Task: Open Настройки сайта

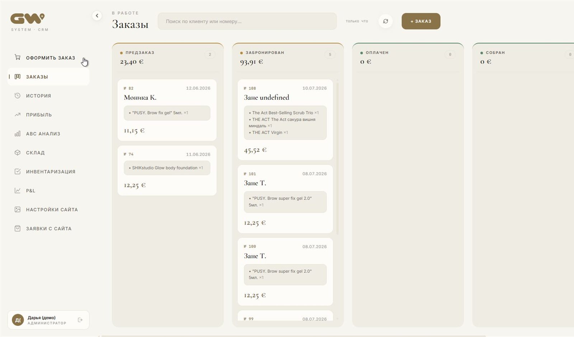Action: 48,209
